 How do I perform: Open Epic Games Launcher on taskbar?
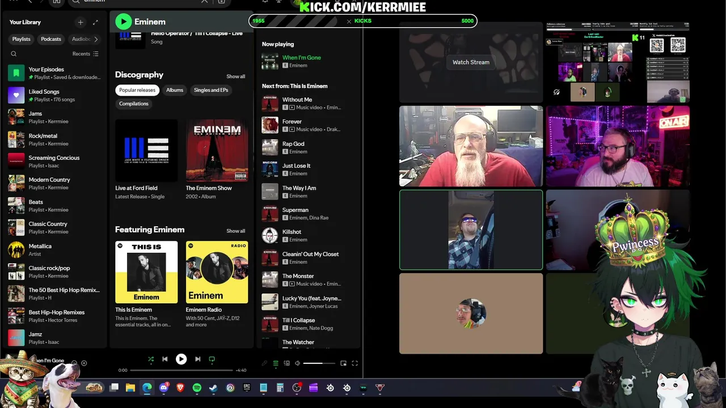click(247, 388)
